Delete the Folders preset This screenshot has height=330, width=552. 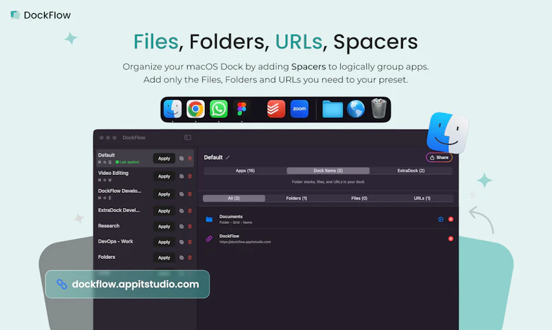(190, 258)
